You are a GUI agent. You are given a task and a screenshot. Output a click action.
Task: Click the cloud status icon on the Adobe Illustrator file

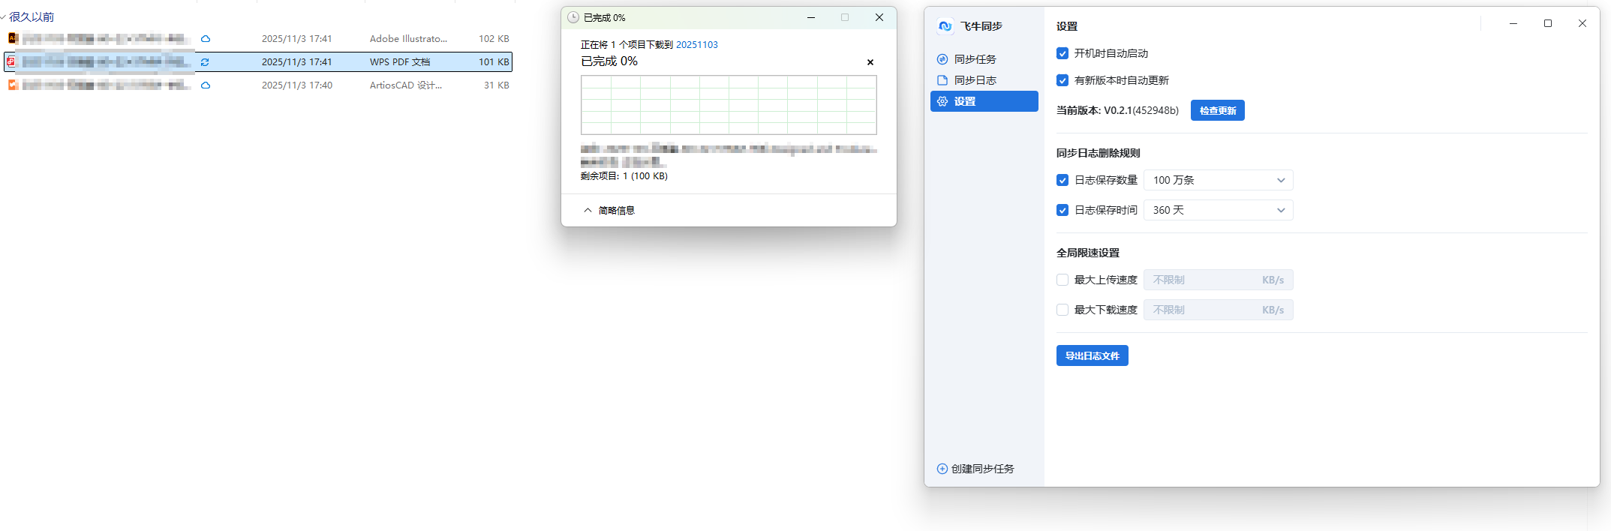click(206, 39)
